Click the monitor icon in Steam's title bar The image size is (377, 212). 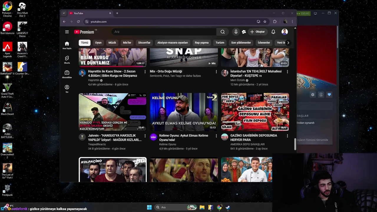(315, 13)
